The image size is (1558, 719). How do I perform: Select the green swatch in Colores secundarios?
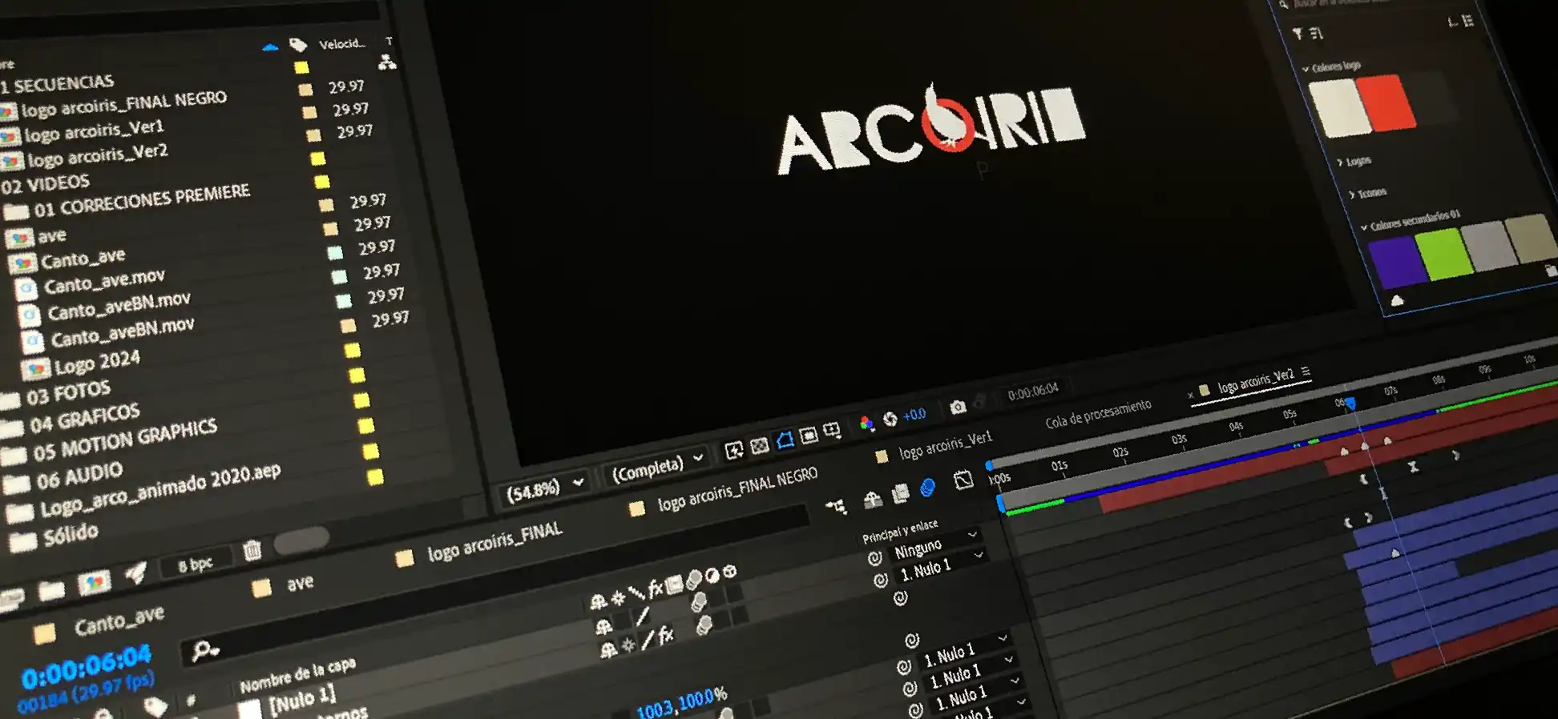tap(1443, 254)
